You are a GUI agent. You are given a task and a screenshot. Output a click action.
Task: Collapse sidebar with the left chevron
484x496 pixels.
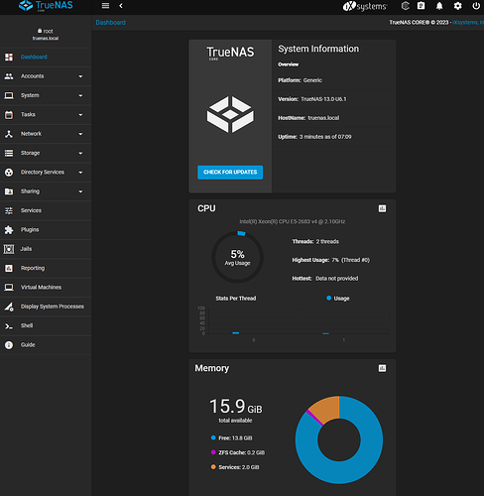[121, 6]
